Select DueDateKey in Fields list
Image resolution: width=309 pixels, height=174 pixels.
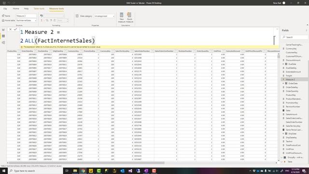[x=291, y=68]
